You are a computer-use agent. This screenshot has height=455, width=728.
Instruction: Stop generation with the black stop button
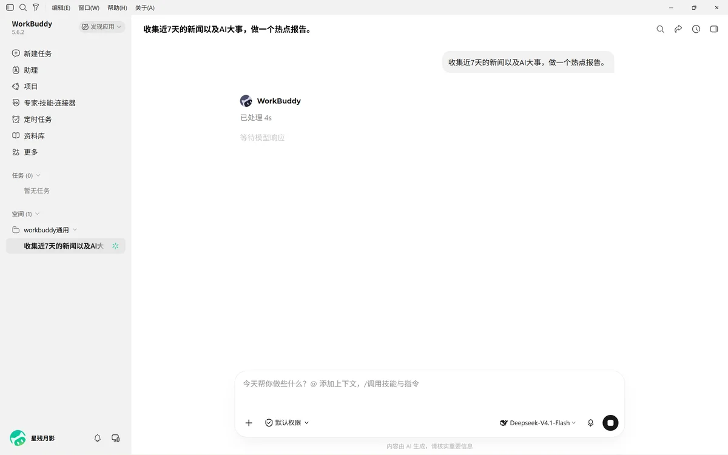click(x=610, y=423)
